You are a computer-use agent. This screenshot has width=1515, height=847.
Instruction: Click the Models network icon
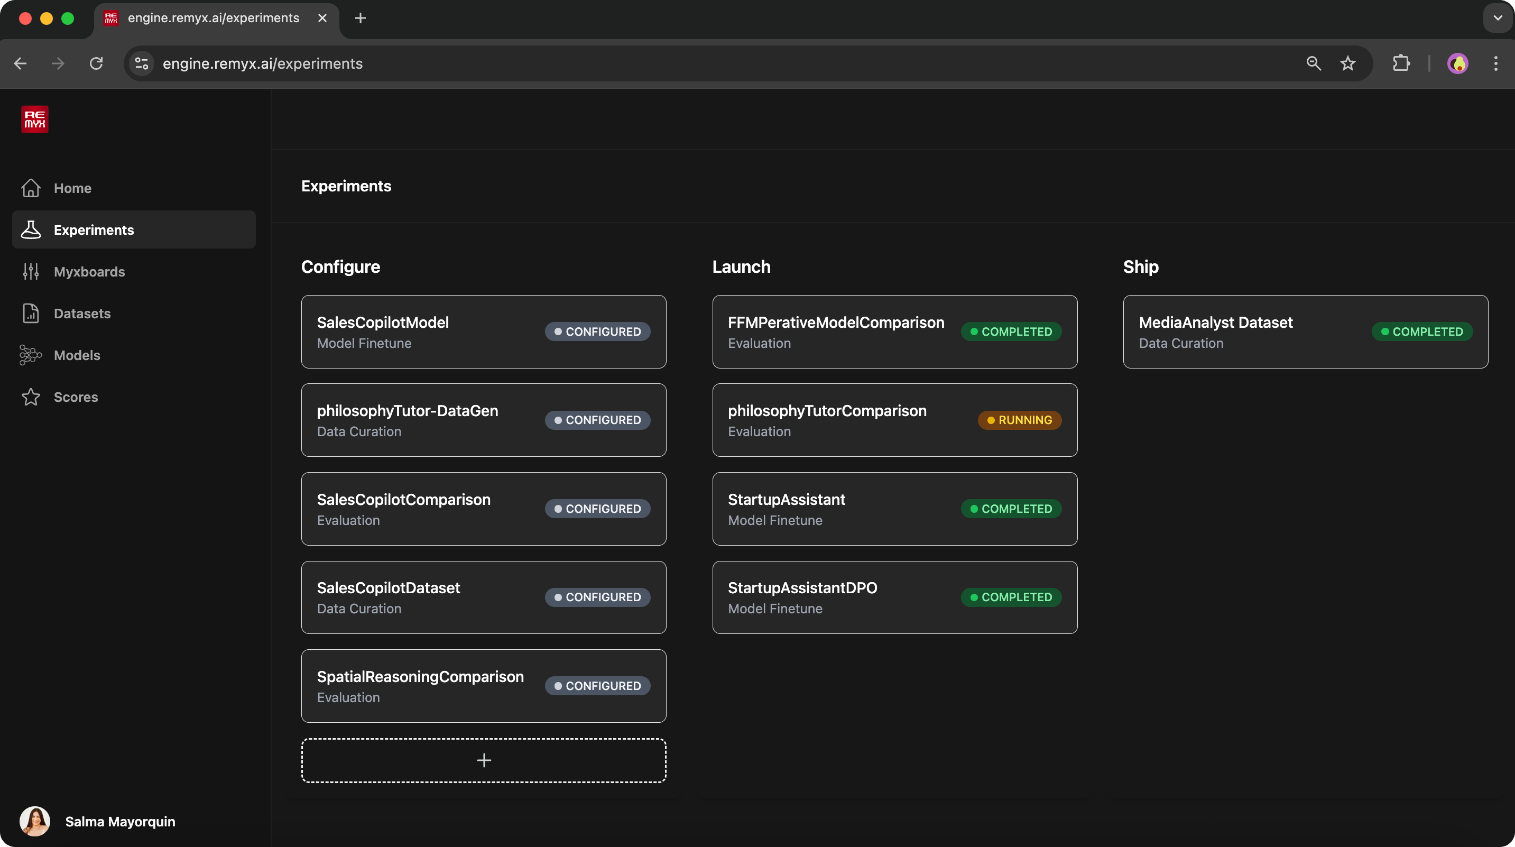[31, 355]
